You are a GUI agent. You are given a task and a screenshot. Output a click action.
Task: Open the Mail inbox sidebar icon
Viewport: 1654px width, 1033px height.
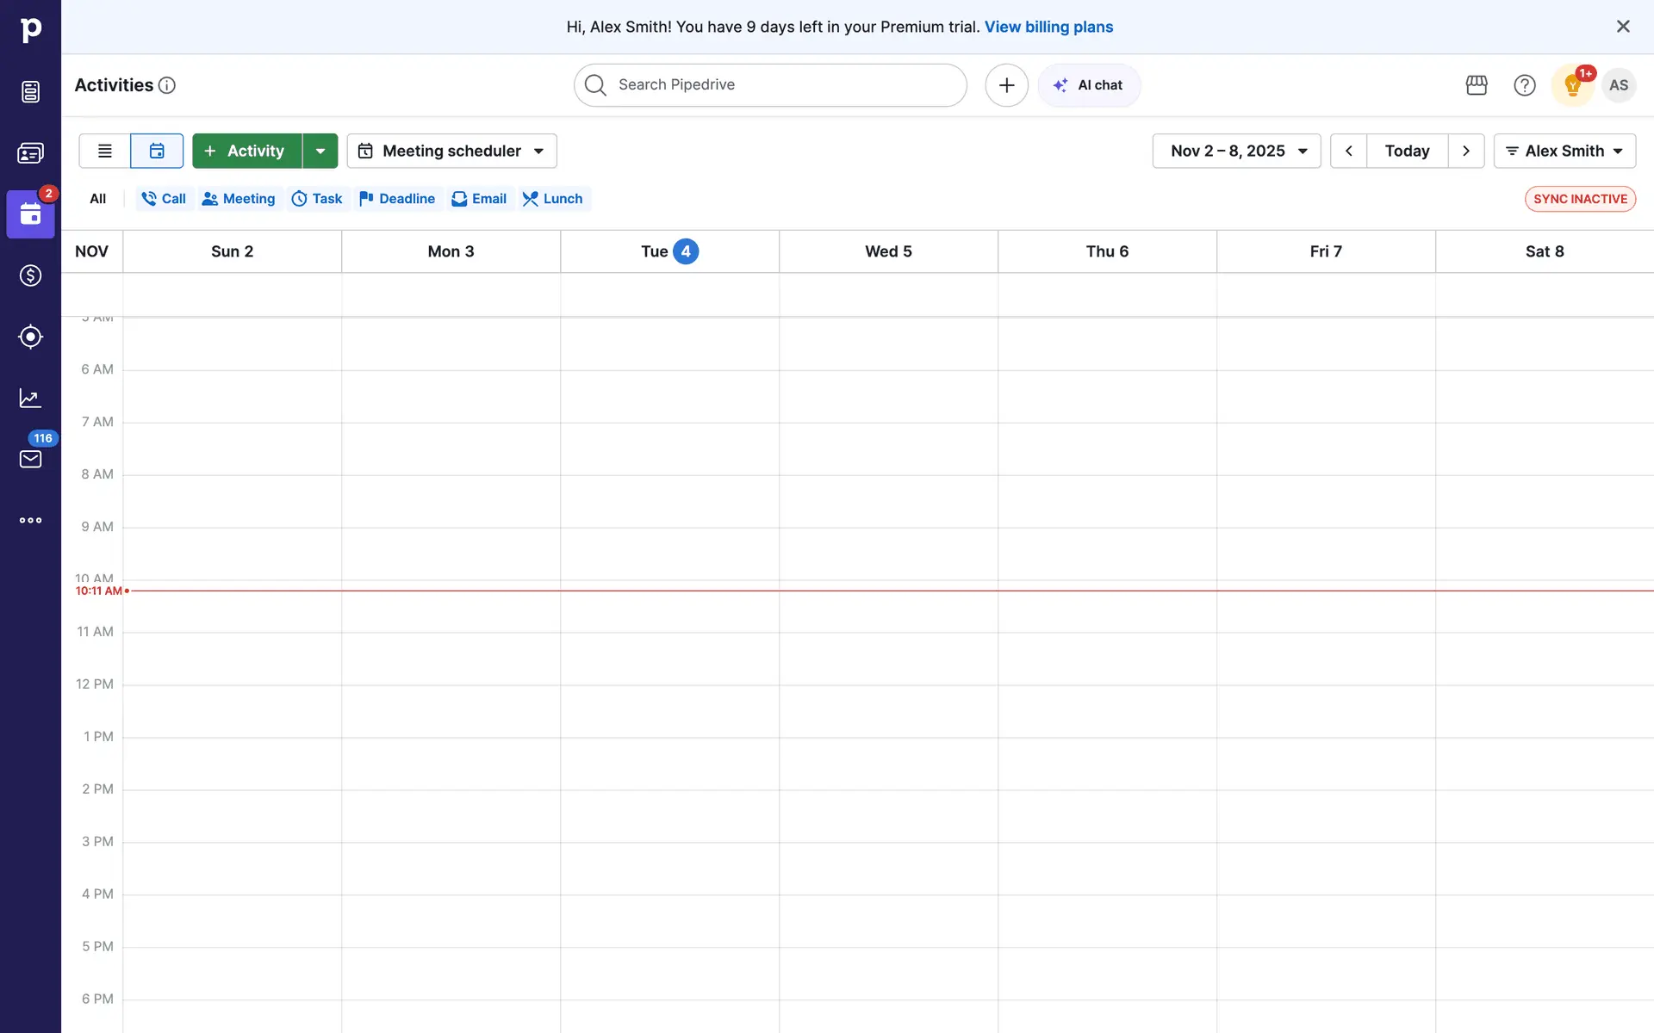tap(30, 459)
